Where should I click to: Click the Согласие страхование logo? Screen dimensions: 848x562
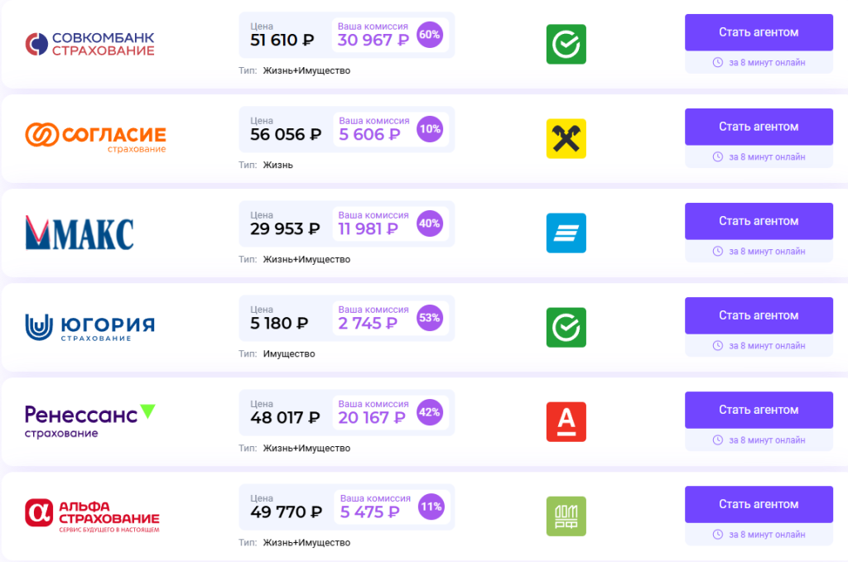click(95, 137)
